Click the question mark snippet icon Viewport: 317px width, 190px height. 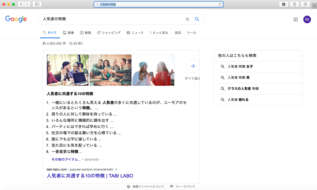pos(128,186)
